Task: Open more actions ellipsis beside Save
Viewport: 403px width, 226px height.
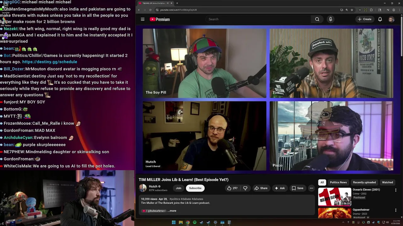Action: [x=311, y=188]
